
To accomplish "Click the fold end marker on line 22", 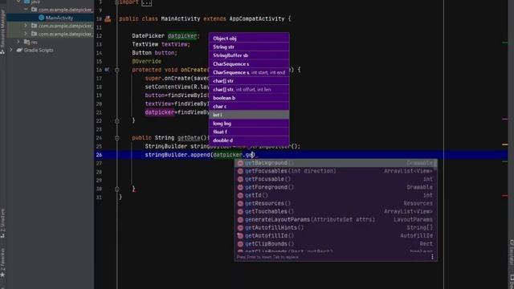I will [117, 121].
